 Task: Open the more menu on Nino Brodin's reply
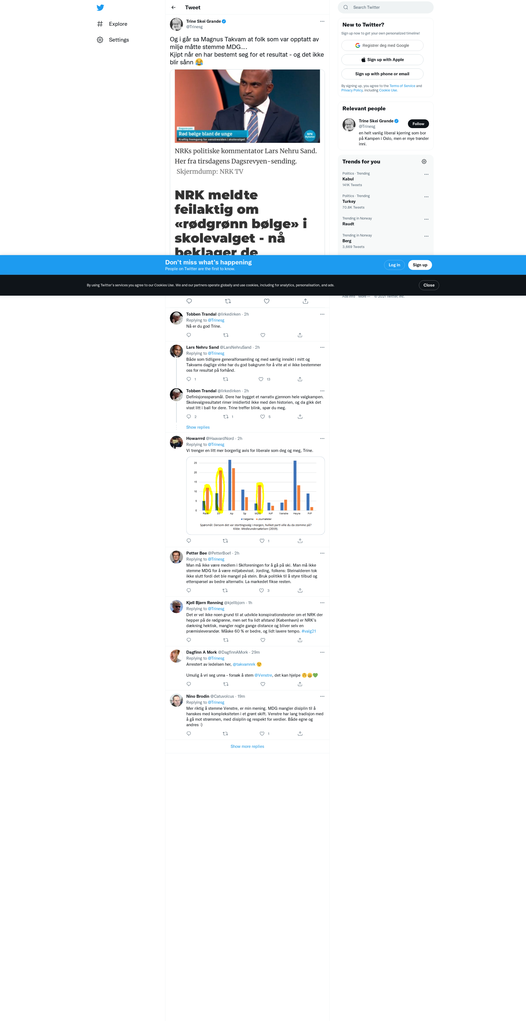(322, 696)
